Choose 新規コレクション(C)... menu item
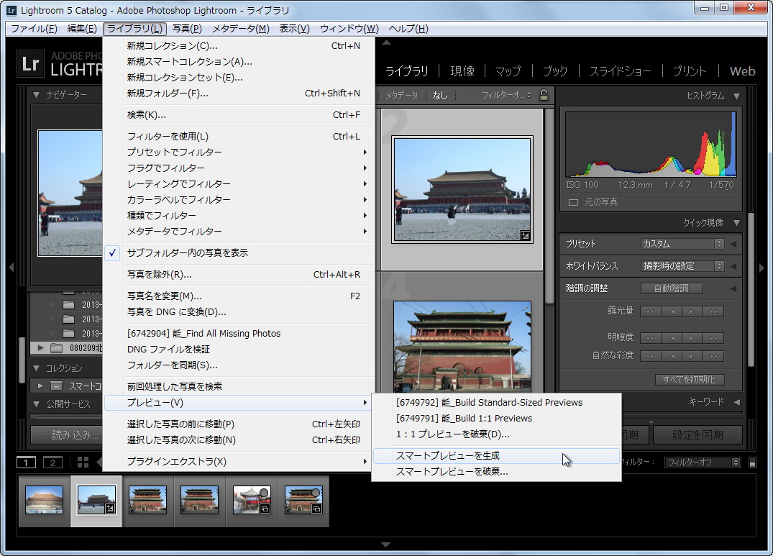This screenshot has height=556, width=773. [x=239, y=46]
